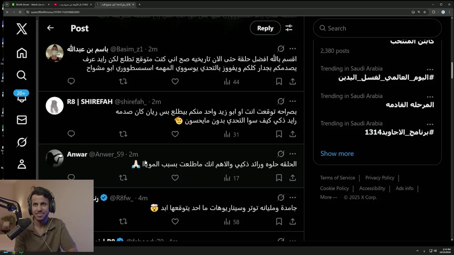Go back with the Post arrow
The image size is (454, 255).
50,28
